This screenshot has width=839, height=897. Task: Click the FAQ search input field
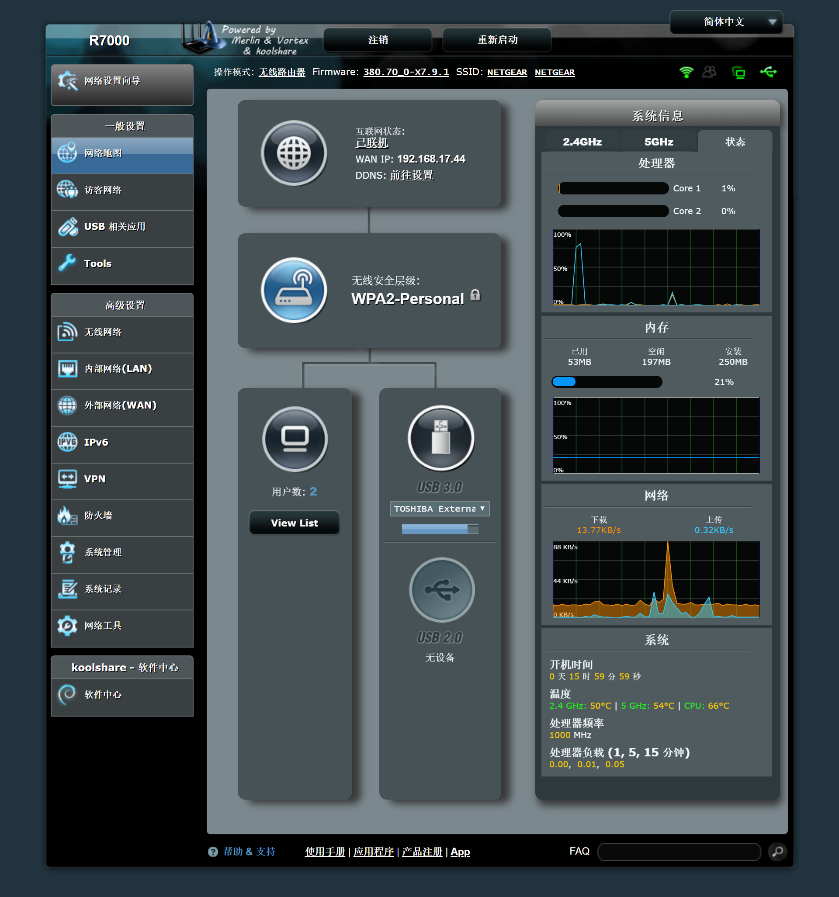pos(679,852)
